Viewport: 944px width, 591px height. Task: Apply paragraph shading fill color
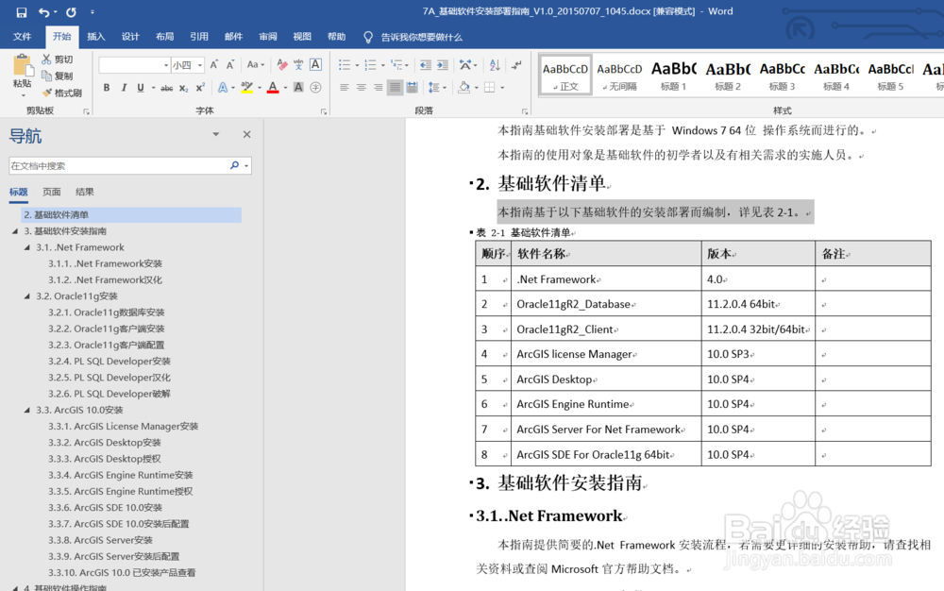pos(464,88)
